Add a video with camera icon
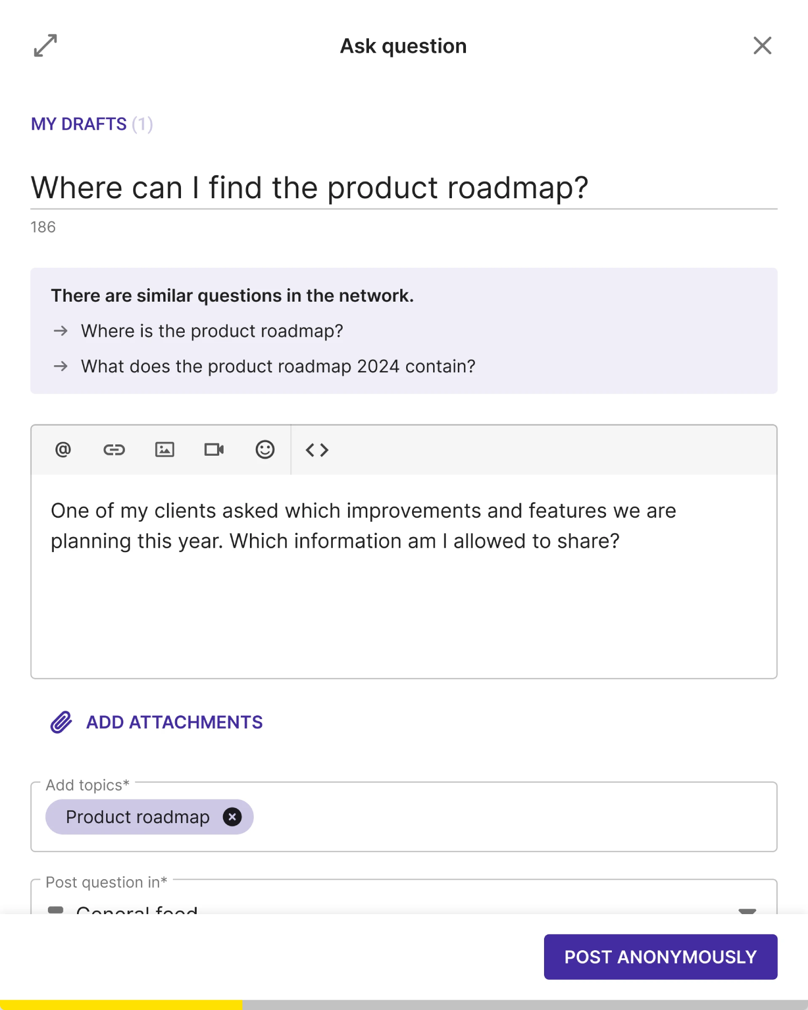 [x=214, y=450]
